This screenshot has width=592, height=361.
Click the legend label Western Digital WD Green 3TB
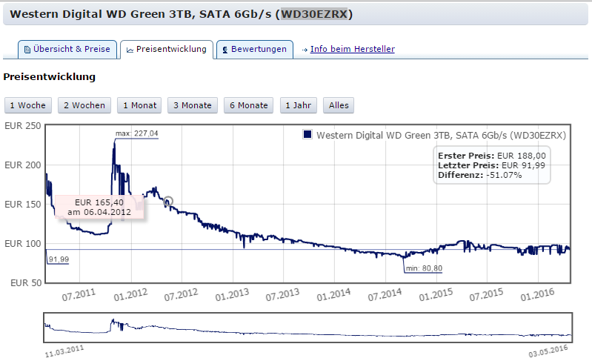click(441, 135)
